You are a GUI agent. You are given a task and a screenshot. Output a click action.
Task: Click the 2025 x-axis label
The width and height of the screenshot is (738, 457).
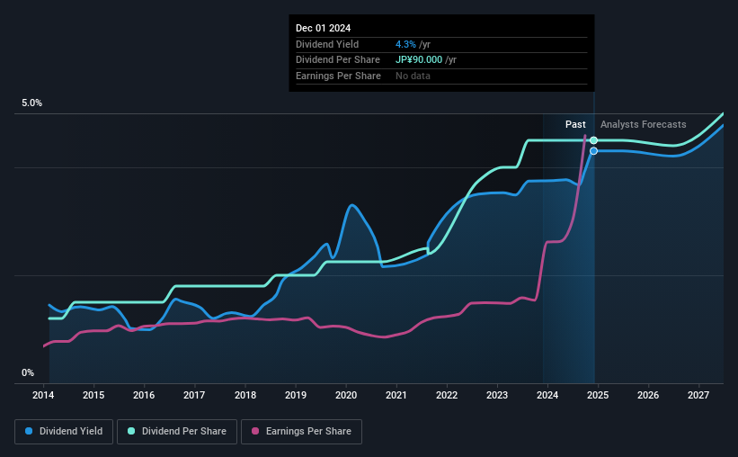coord(598,395)
